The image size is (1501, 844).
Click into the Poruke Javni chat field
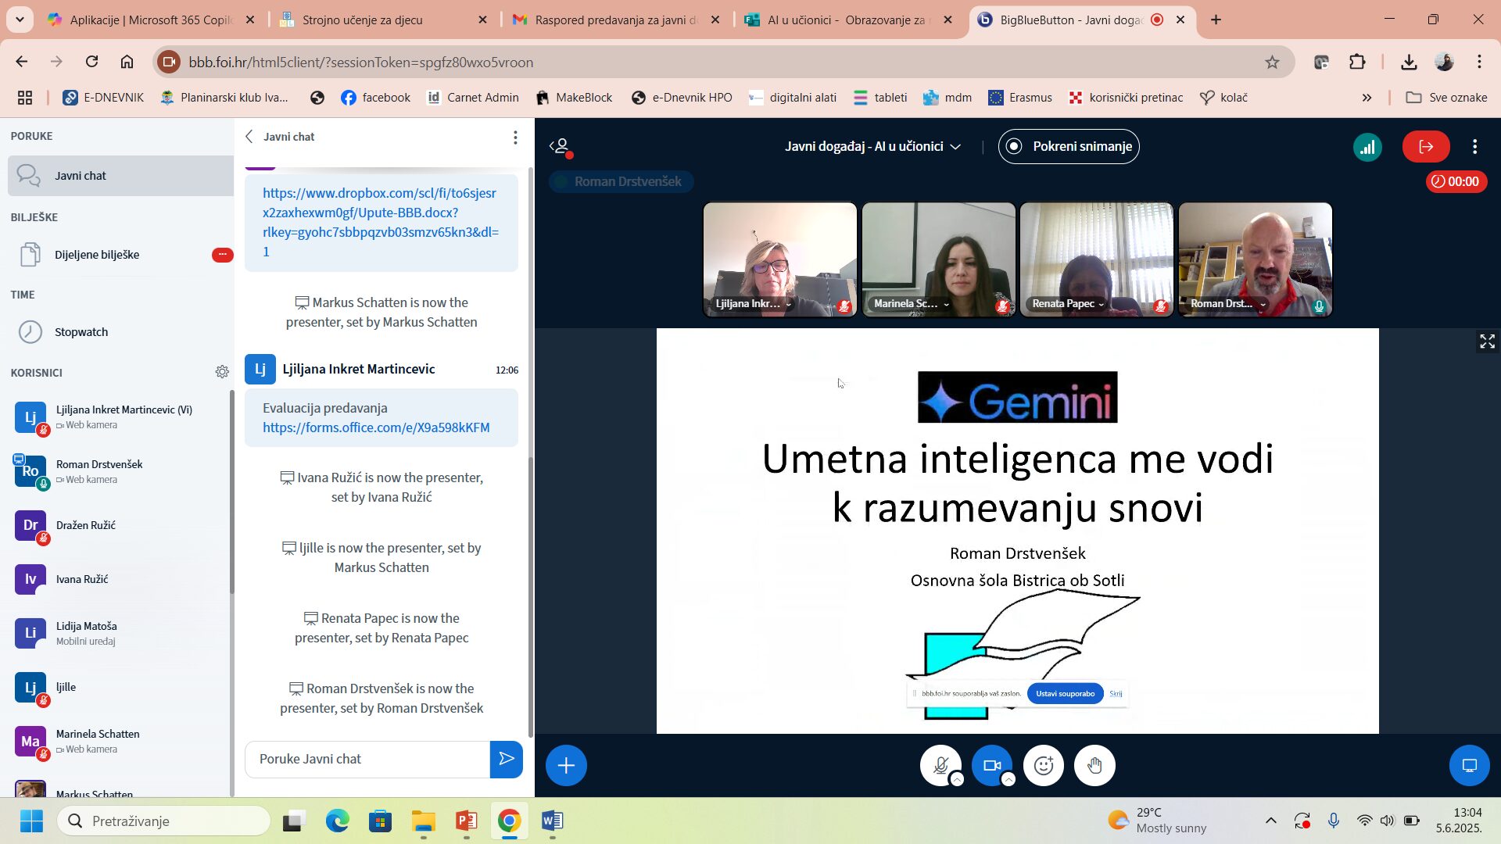click(x=367, y=759)
